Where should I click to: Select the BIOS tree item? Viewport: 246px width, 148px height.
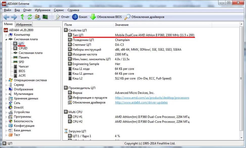point(22,71)
